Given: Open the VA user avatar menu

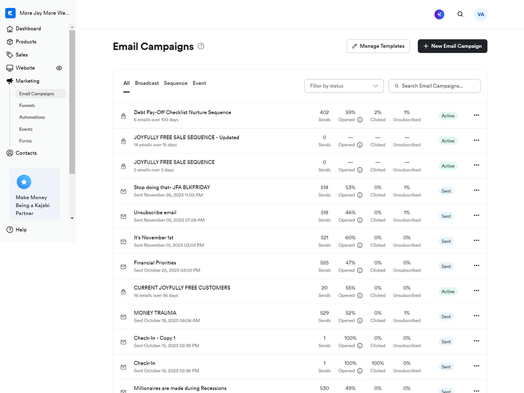Looking at the screenshot, I should [481, 14].
